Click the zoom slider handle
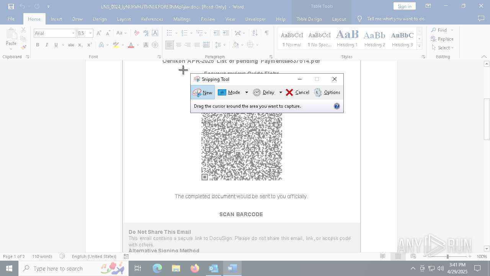490x276 pixels. click(x=448, y=256)
